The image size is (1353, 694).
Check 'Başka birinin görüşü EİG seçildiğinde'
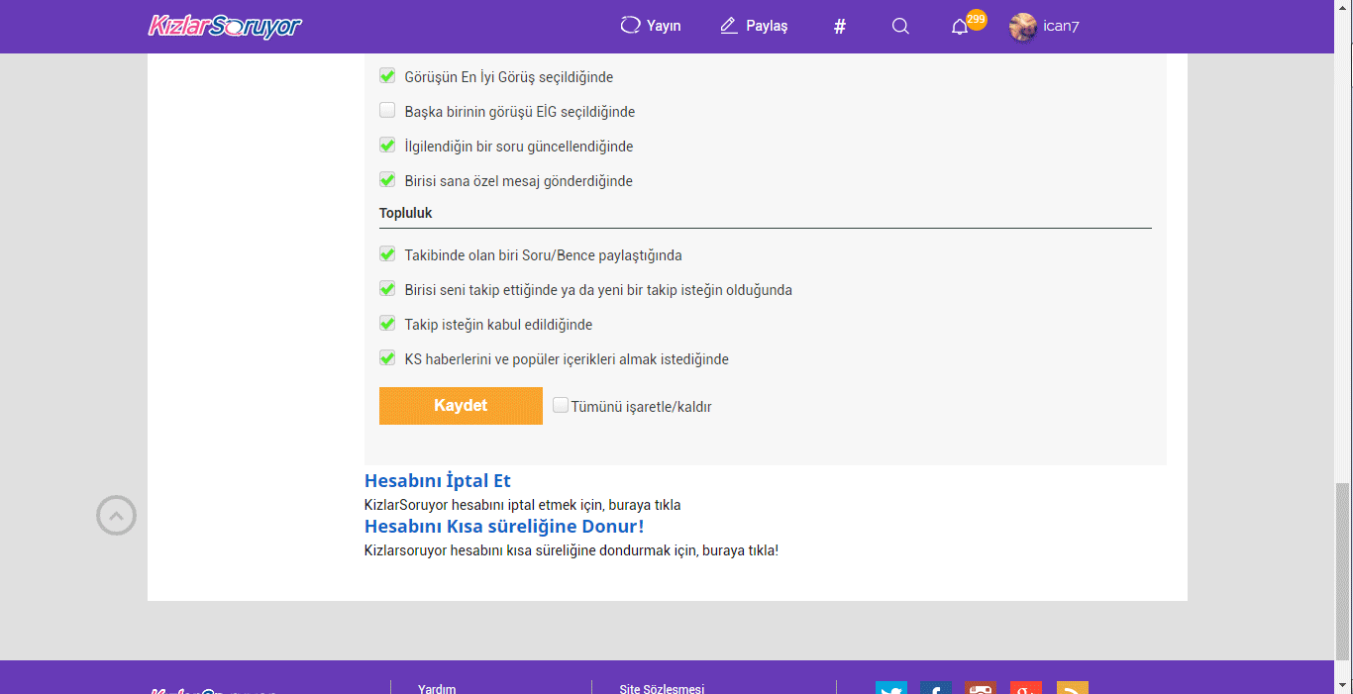(387, 111)
